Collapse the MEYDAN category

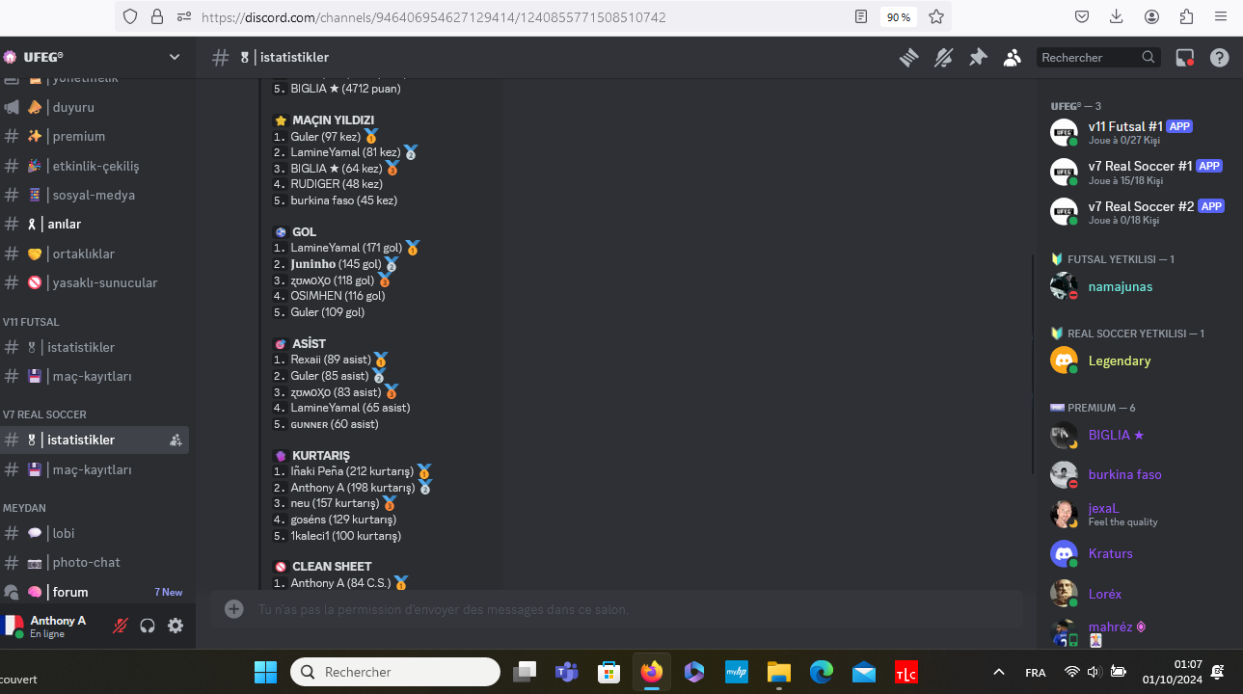(x=24, y=508)
